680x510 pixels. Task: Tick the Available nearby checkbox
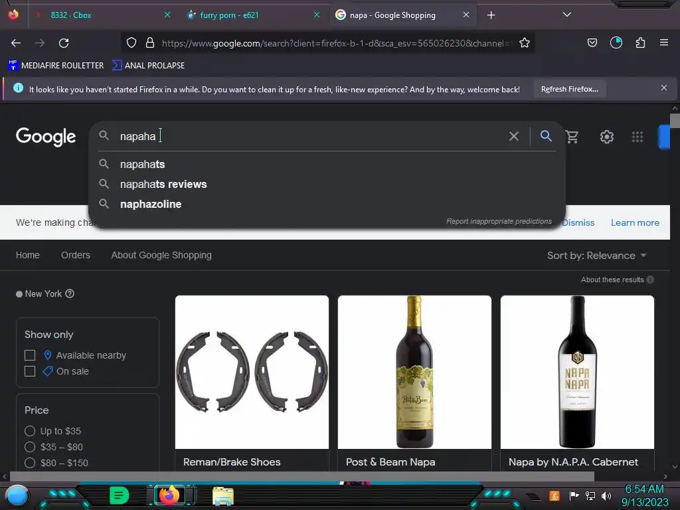[30, 355]
